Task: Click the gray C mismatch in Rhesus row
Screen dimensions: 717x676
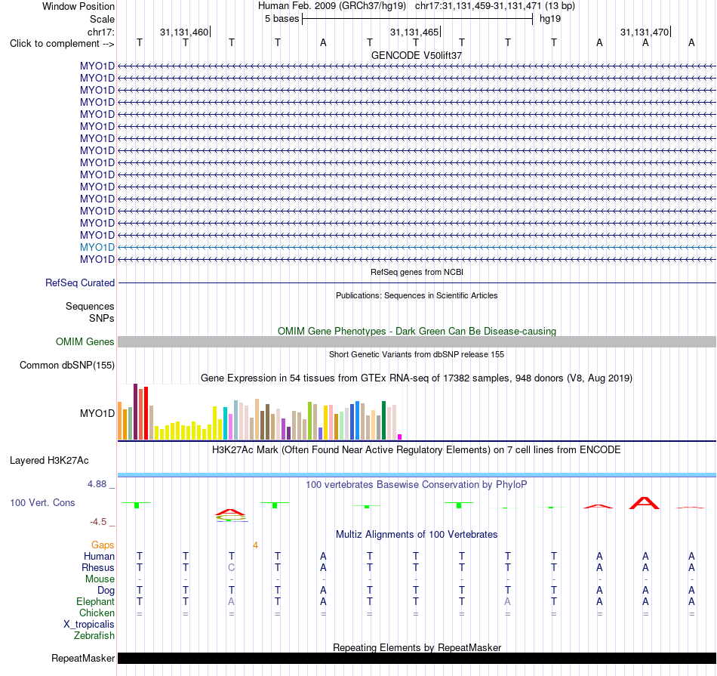Action: (232, 567)
